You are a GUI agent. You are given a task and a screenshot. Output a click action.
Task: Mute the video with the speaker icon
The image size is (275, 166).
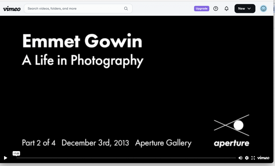pyautogui.click(x=240, y=158)
